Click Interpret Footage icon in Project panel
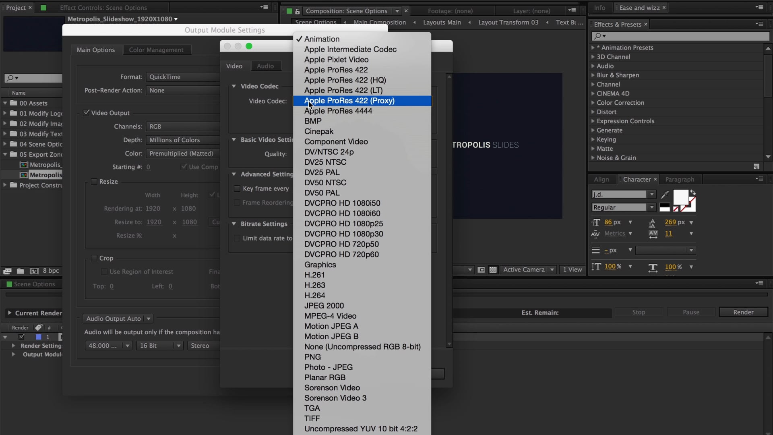Image resolution: width=773 pixels, height=435 pixels. 7,271
